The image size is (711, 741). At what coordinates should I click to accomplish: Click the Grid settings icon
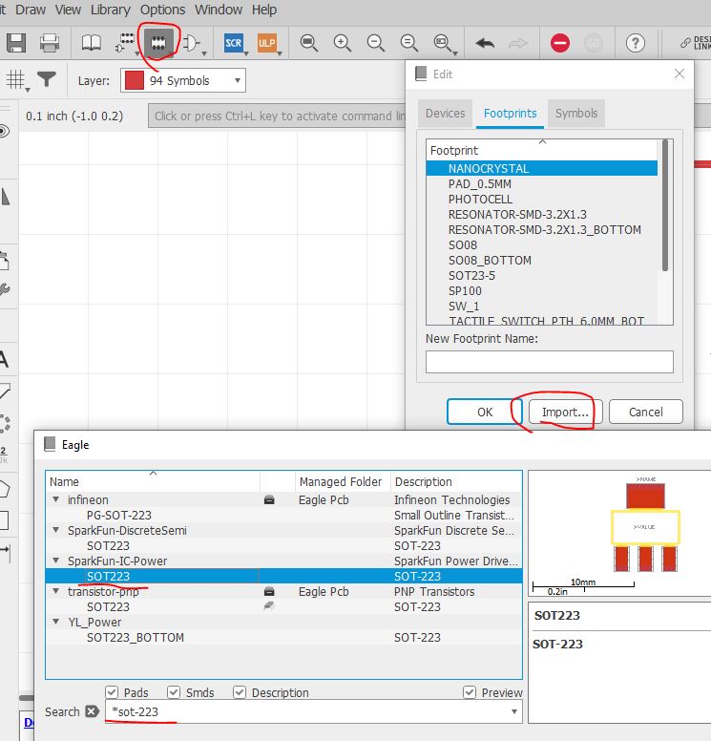pos(15,79)
